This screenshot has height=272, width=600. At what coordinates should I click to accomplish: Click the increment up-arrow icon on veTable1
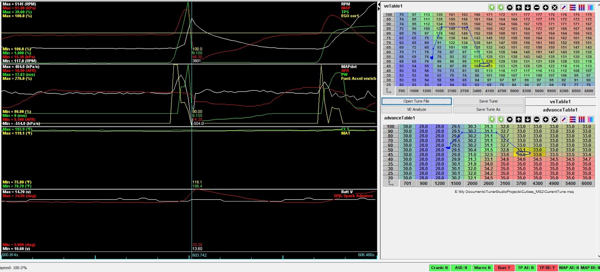519,8
